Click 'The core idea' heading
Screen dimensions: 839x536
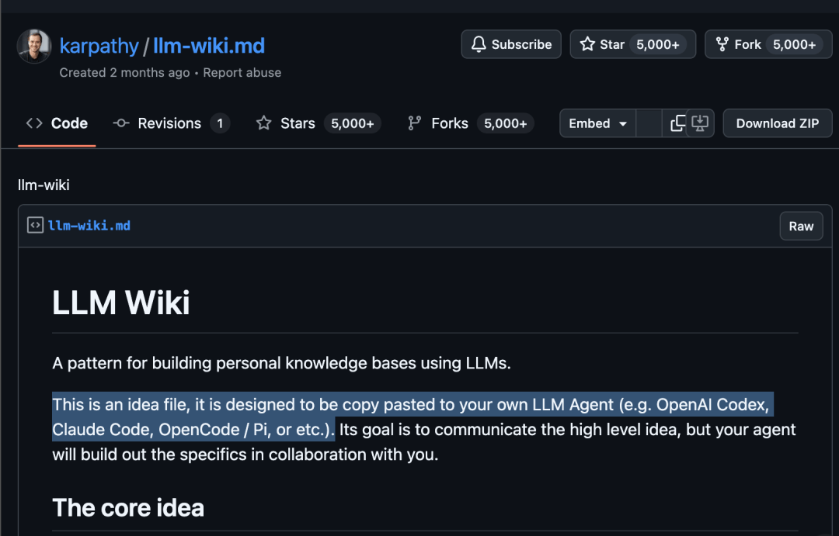(128, 507)
